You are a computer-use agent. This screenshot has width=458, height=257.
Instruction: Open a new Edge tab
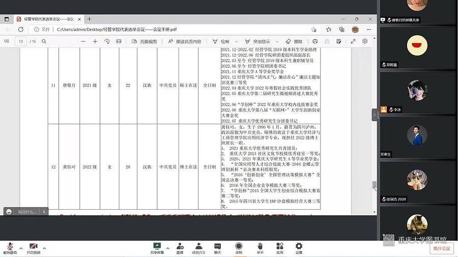90,19
